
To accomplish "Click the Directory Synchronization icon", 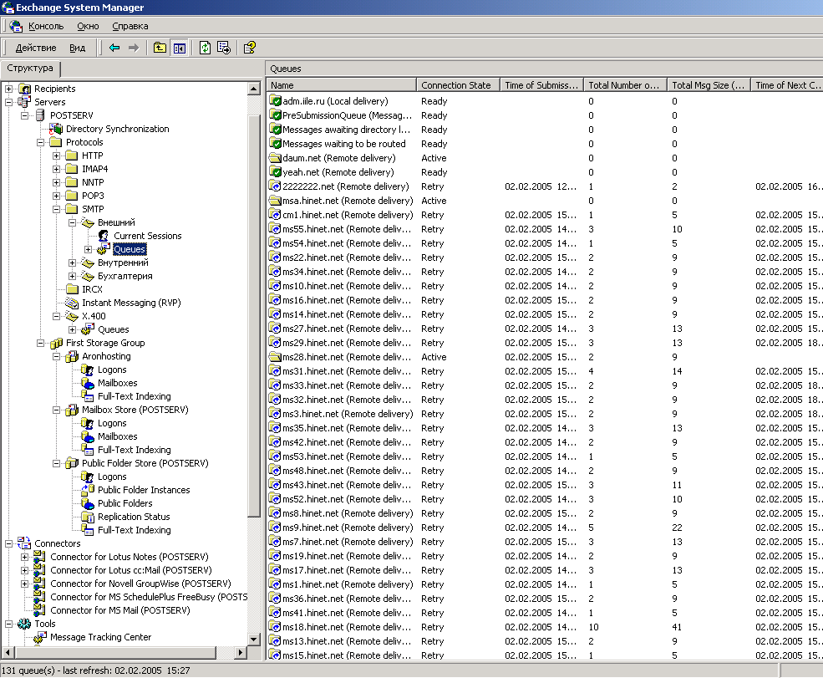I will coord(56,129).
